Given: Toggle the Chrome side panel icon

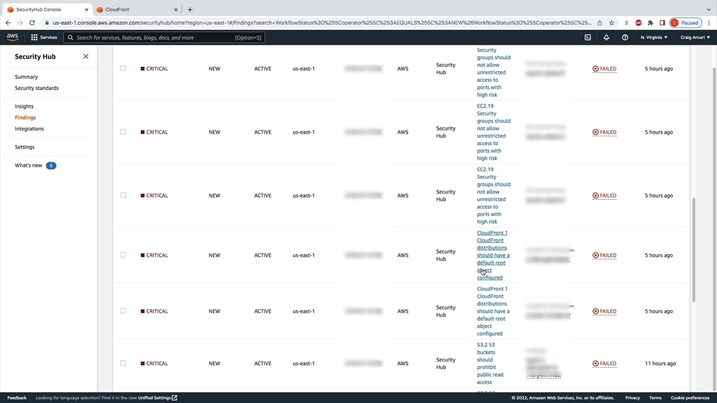Looking at the screenshot, I should point(662,23).
